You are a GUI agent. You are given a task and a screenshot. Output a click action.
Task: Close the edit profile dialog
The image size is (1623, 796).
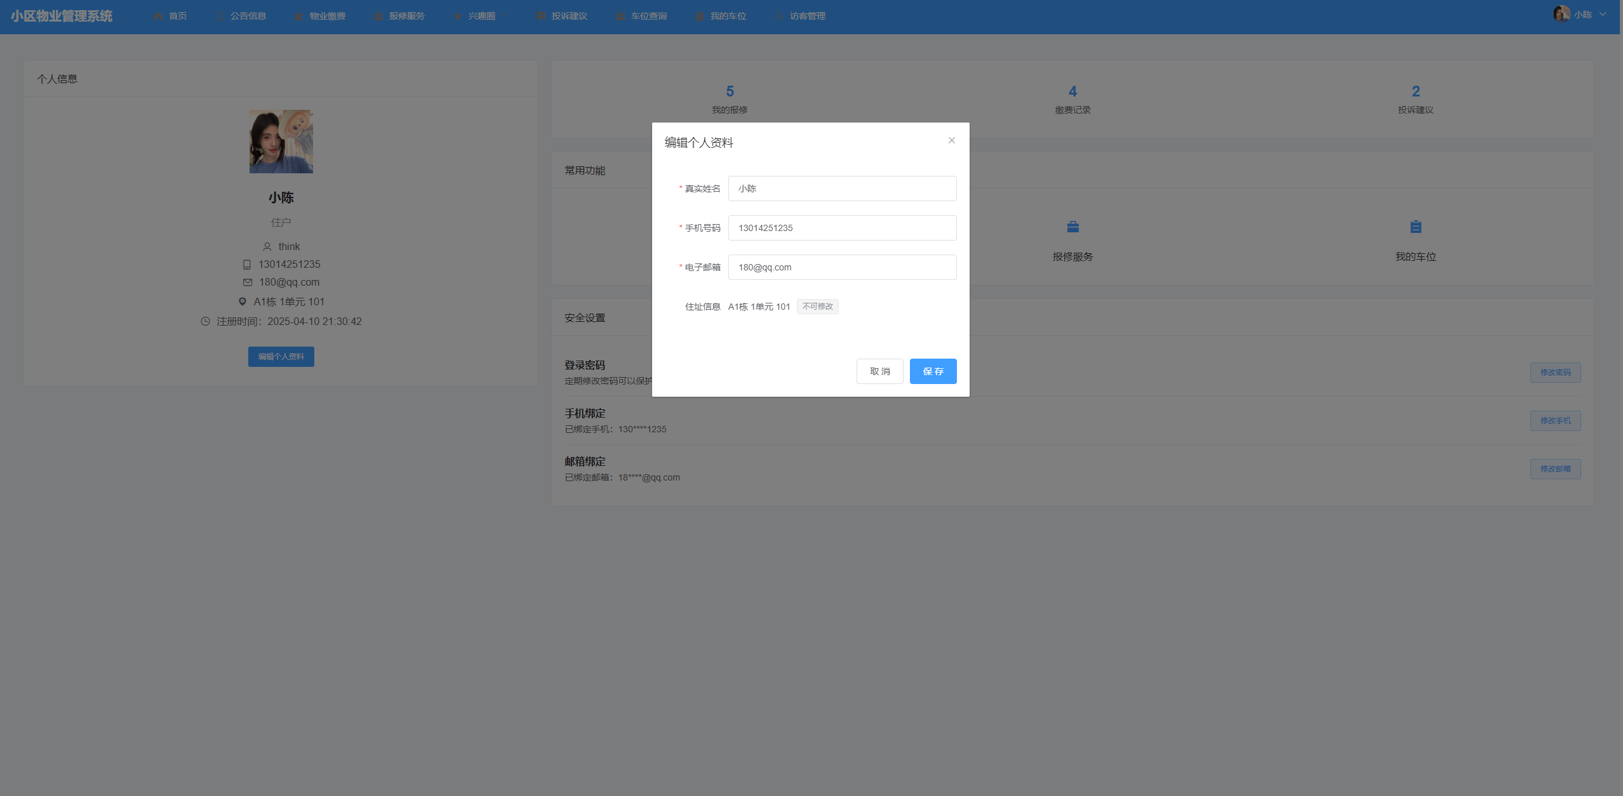click(x=951, y=140)
